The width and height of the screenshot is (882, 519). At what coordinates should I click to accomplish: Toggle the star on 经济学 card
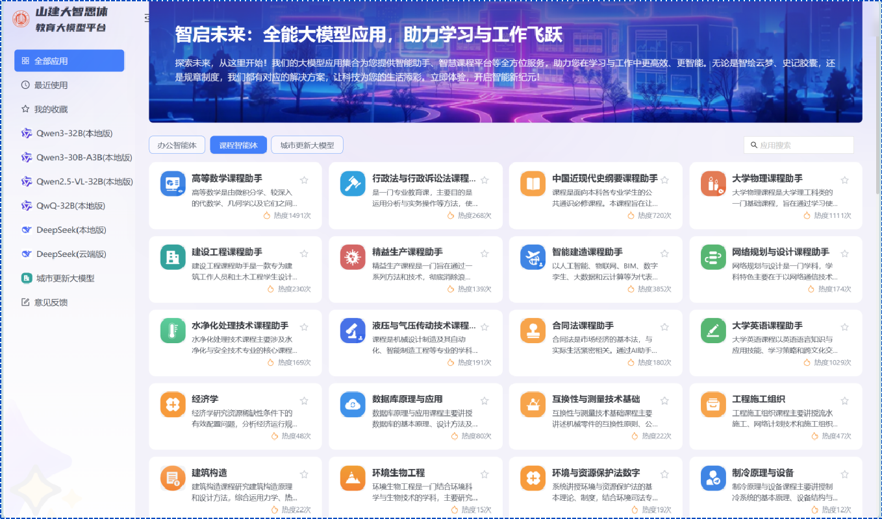point(304,400)
